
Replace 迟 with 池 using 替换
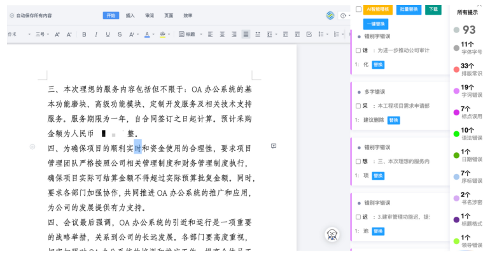378,231
